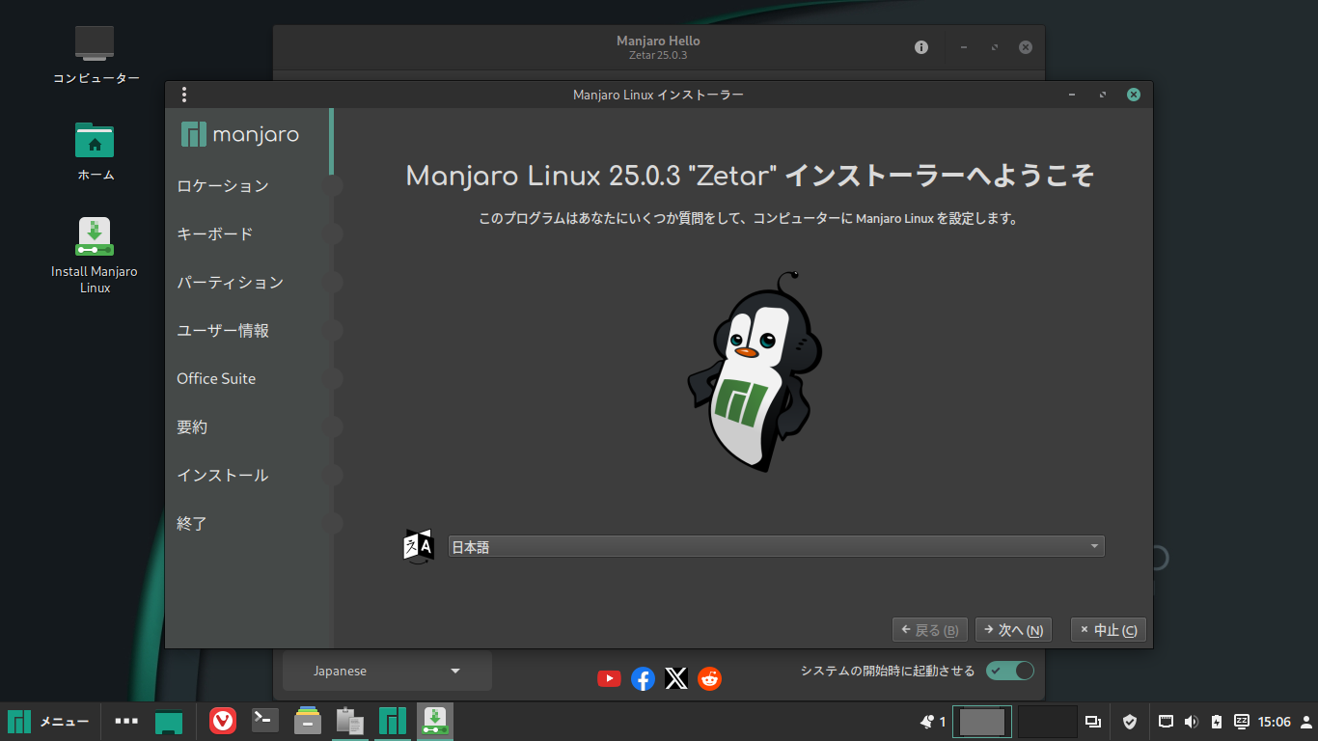Click the penguin mascot image in the installer
Screen dimensions: 1318x741
point(755,372)
